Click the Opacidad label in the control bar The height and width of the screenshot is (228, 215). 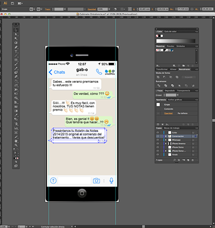pyautogui.click(x=92, y=9)
